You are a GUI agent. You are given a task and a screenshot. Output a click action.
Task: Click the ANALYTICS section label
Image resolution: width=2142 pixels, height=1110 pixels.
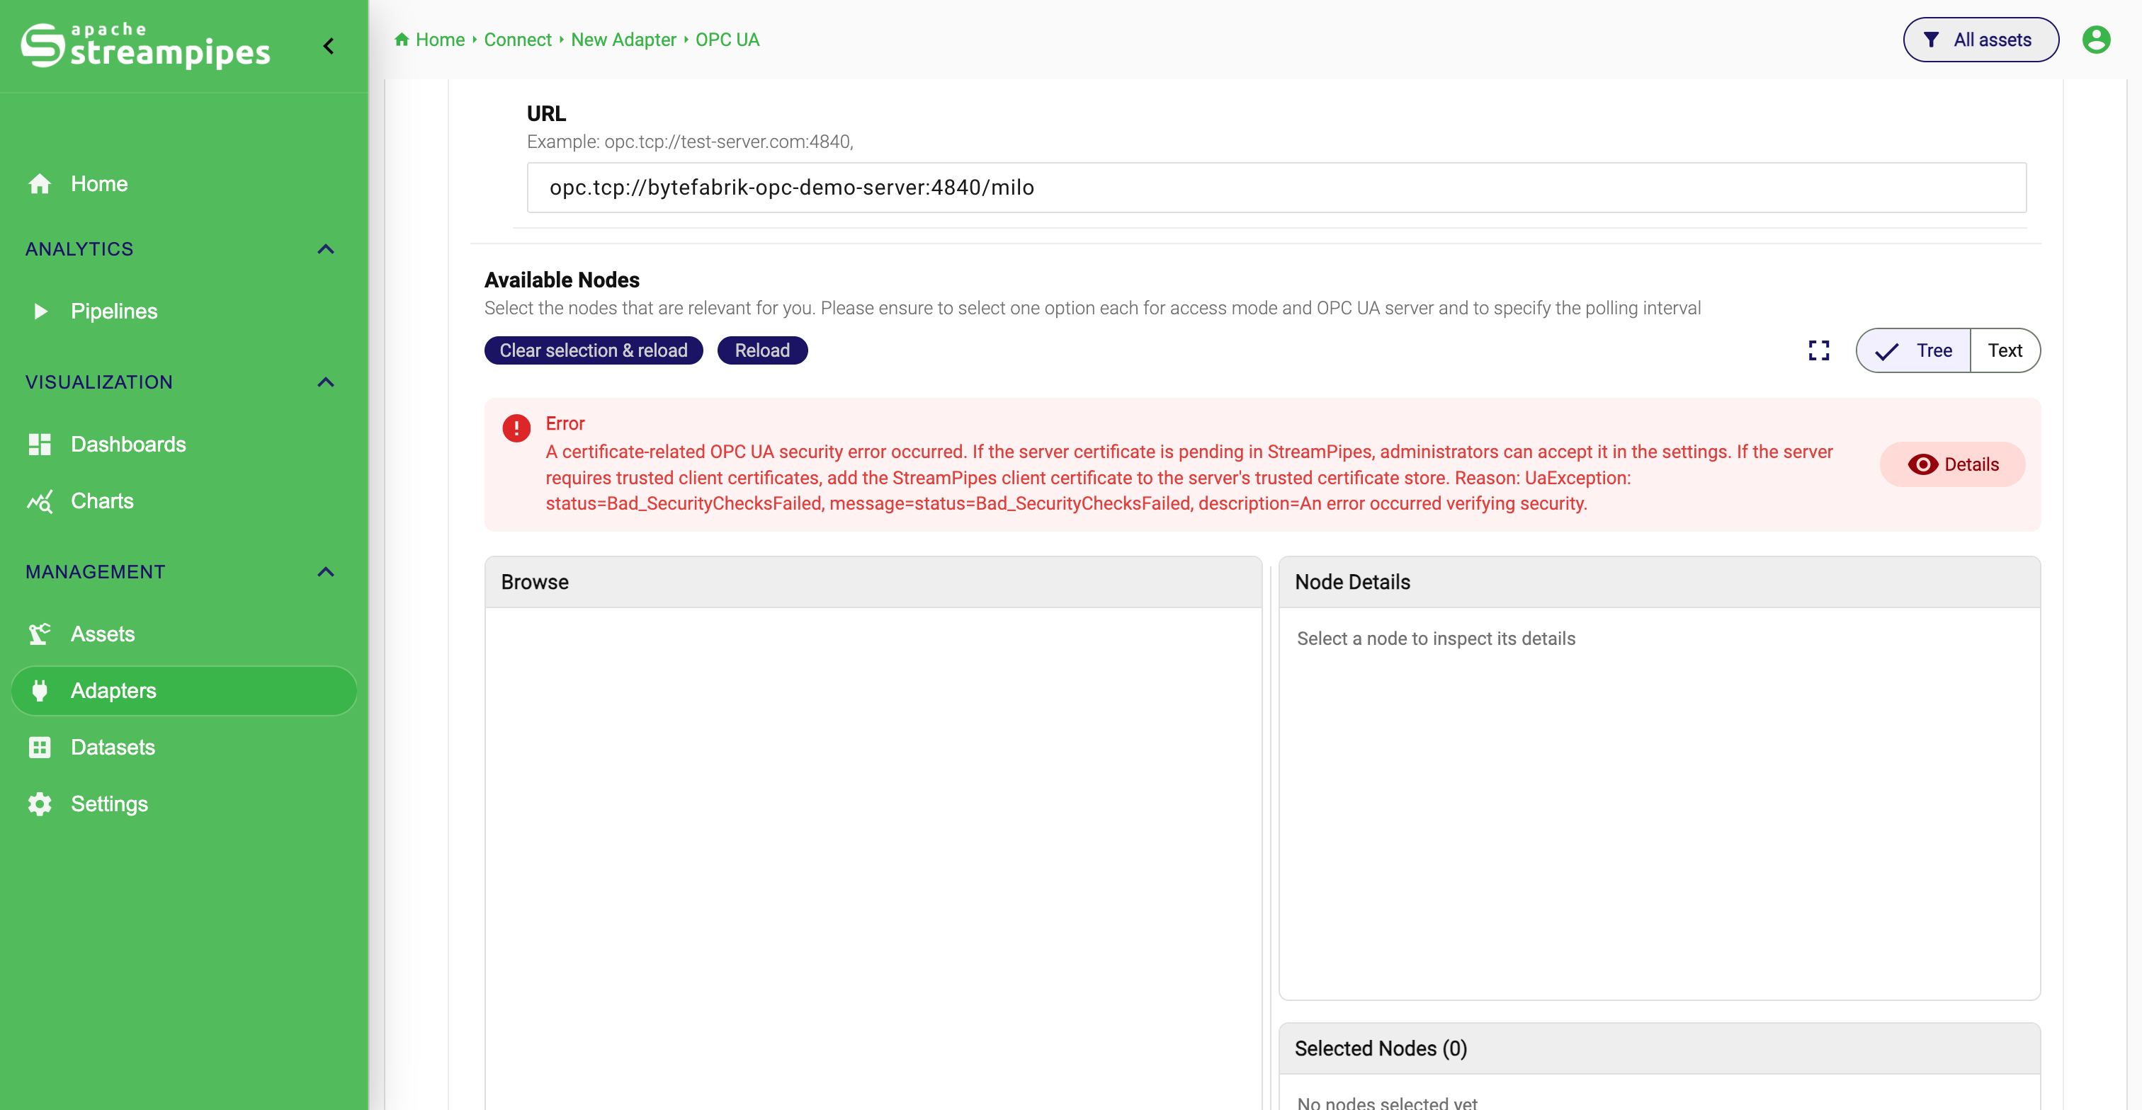tap(79, 249)
